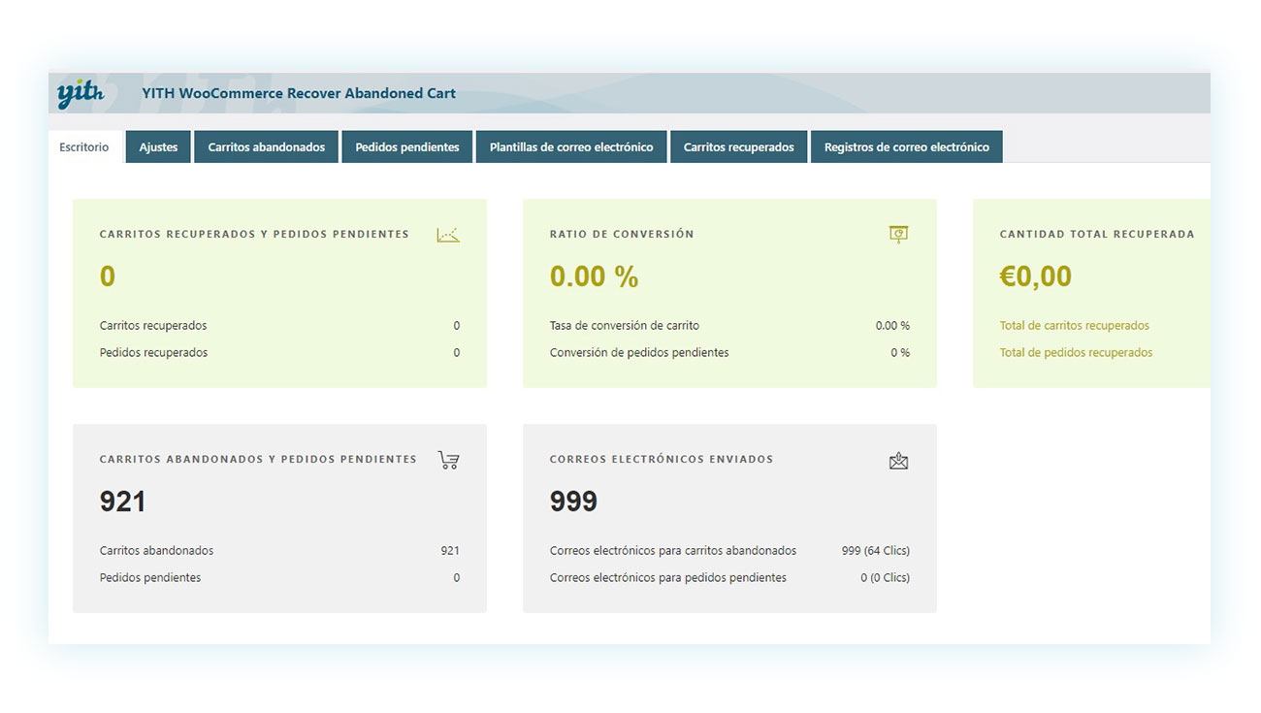The image size is (1261, 713).
Task: Click the YITH logo in the header
Action: pos(80,93)
